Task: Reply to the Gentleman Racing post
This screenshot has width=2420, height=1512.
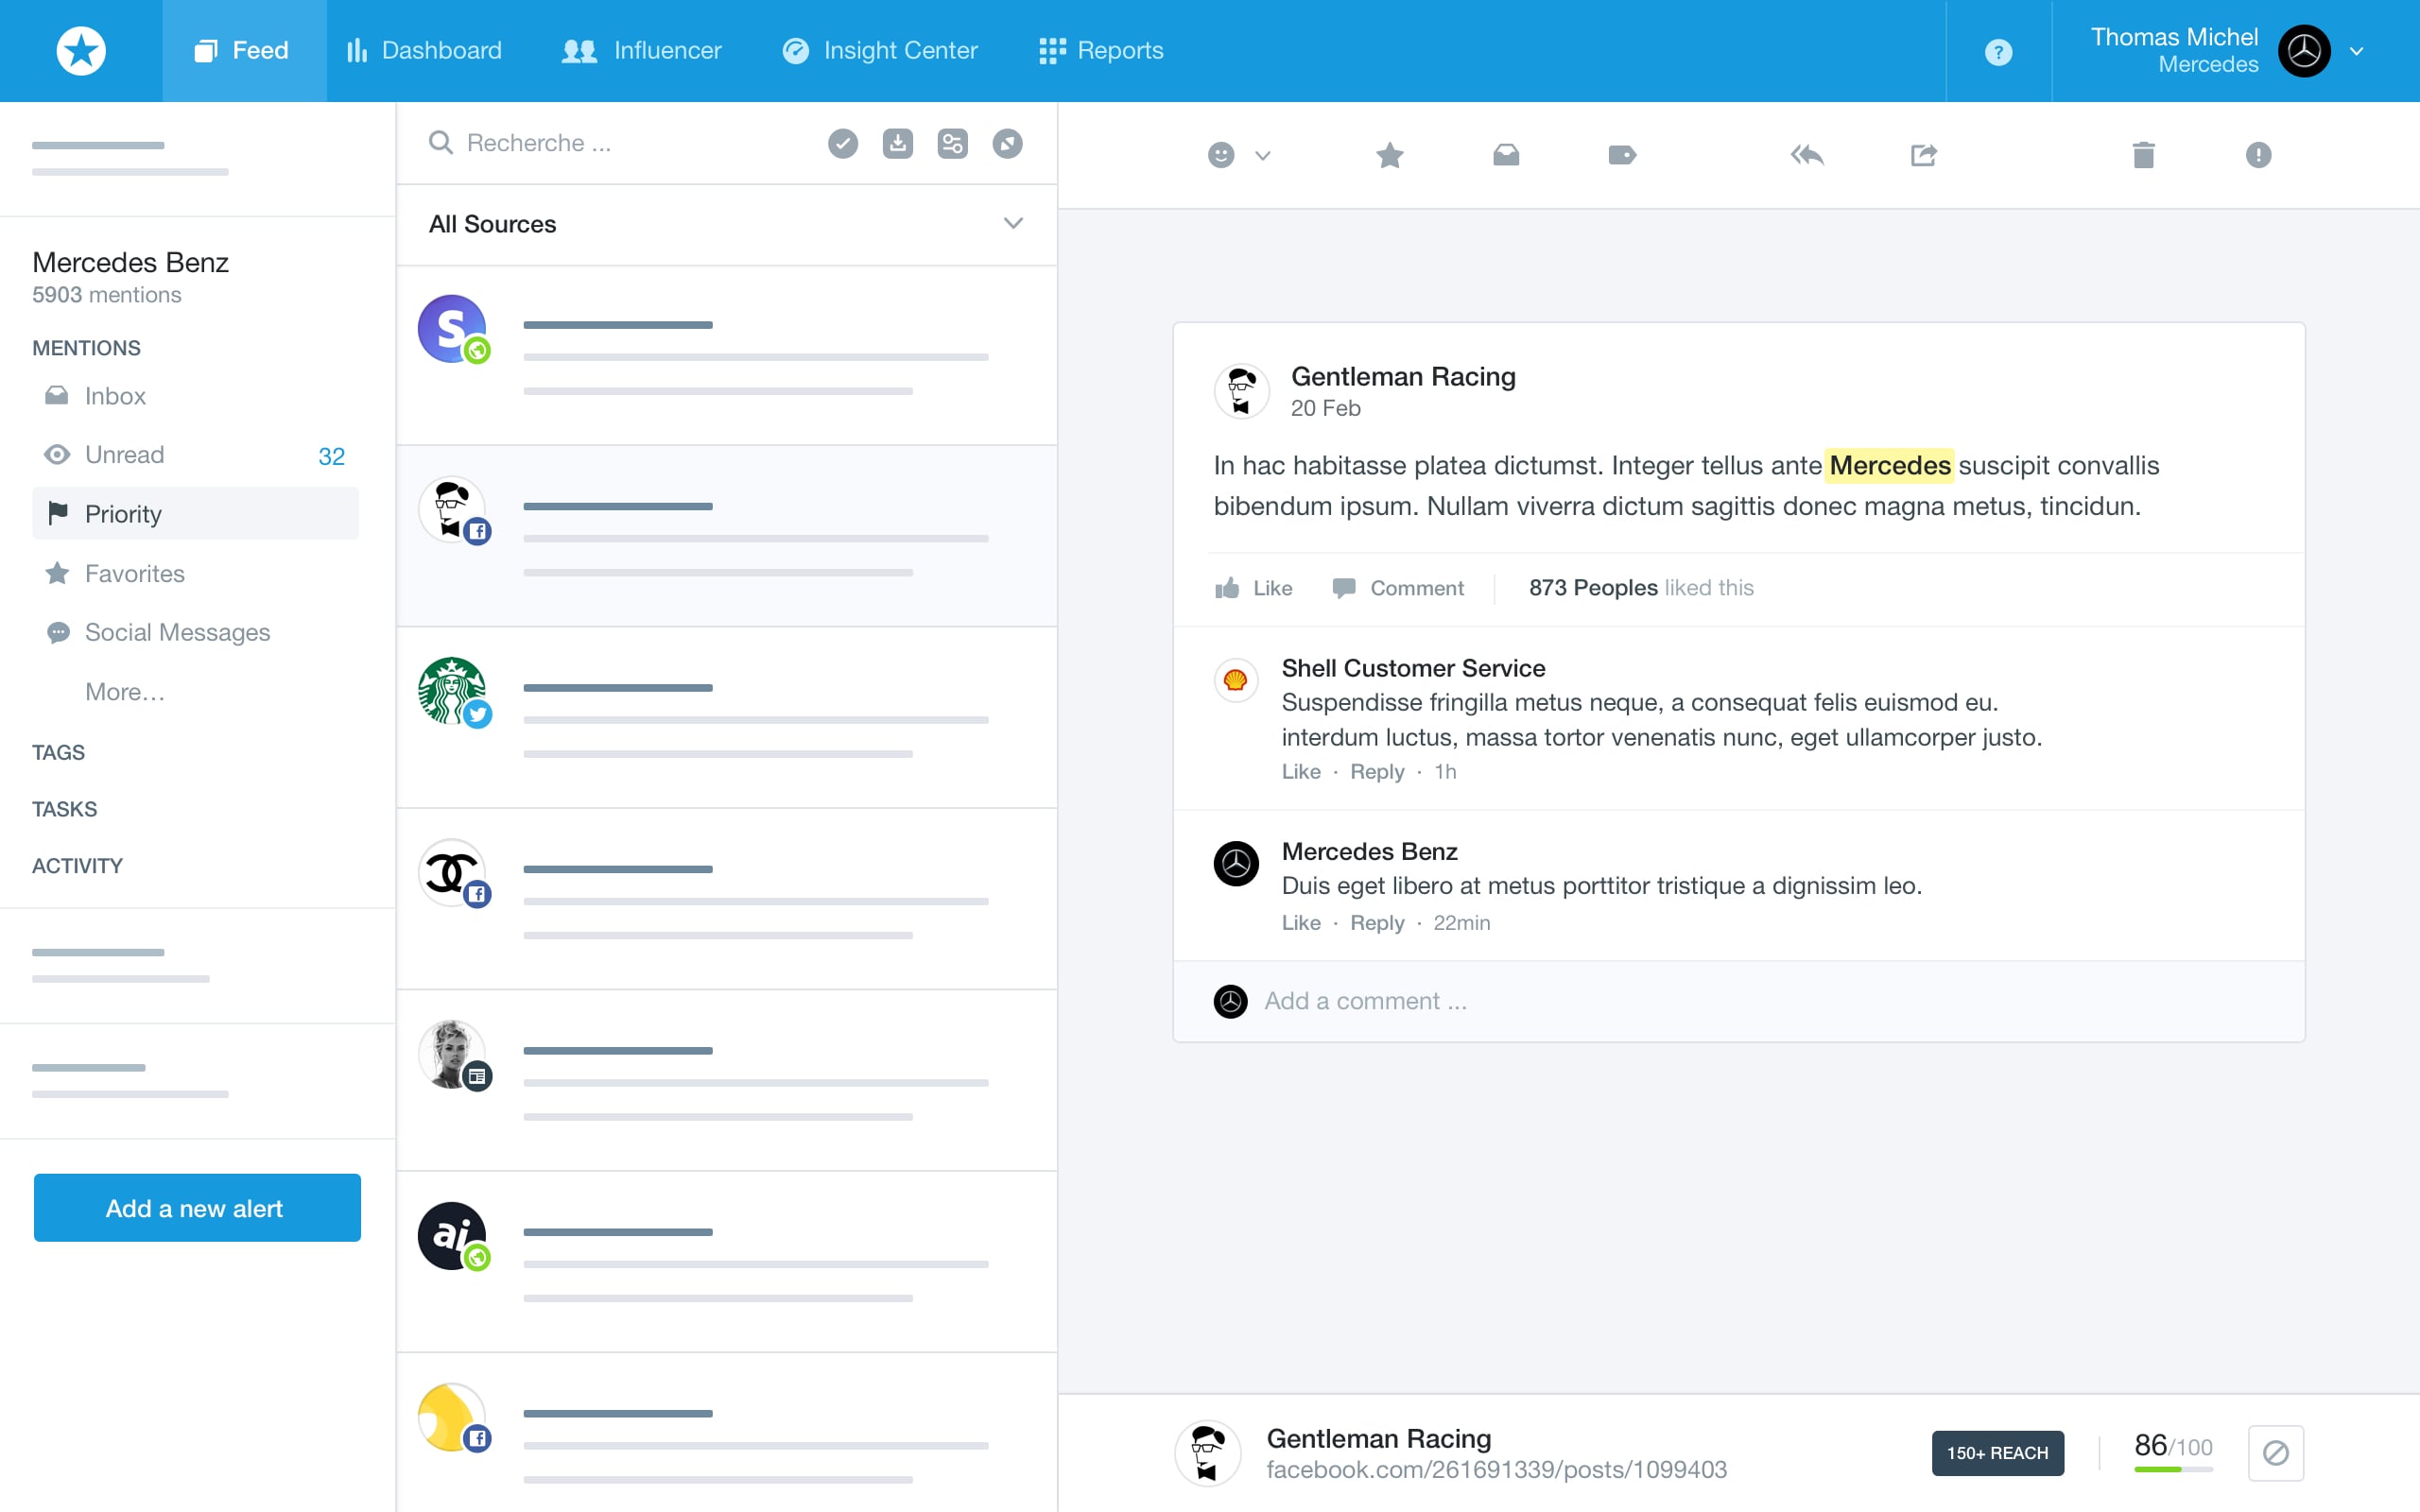Action: click(x=1808, y=155)
